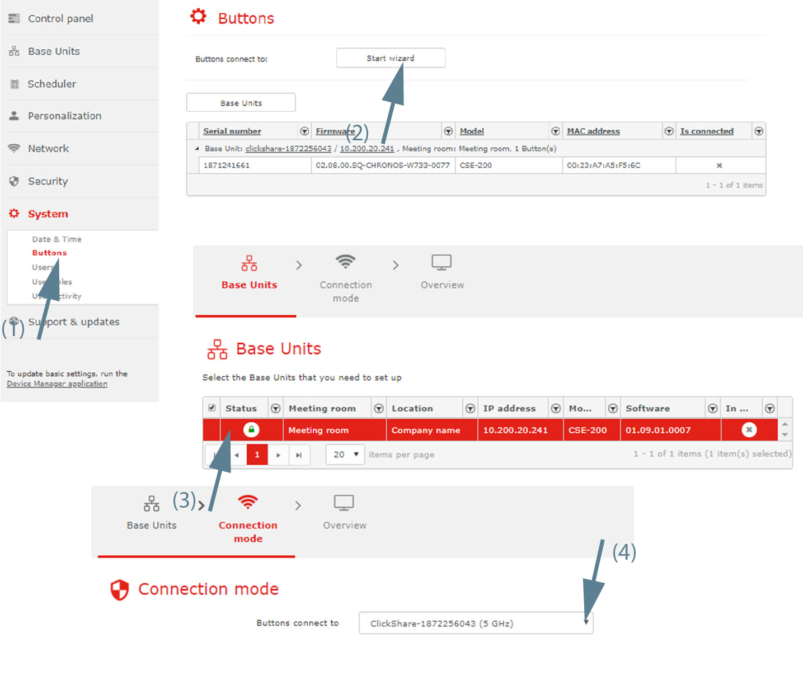803x676 pixels.
Task: Click the Control panel sidebar icon
Action: click(14, 18)
